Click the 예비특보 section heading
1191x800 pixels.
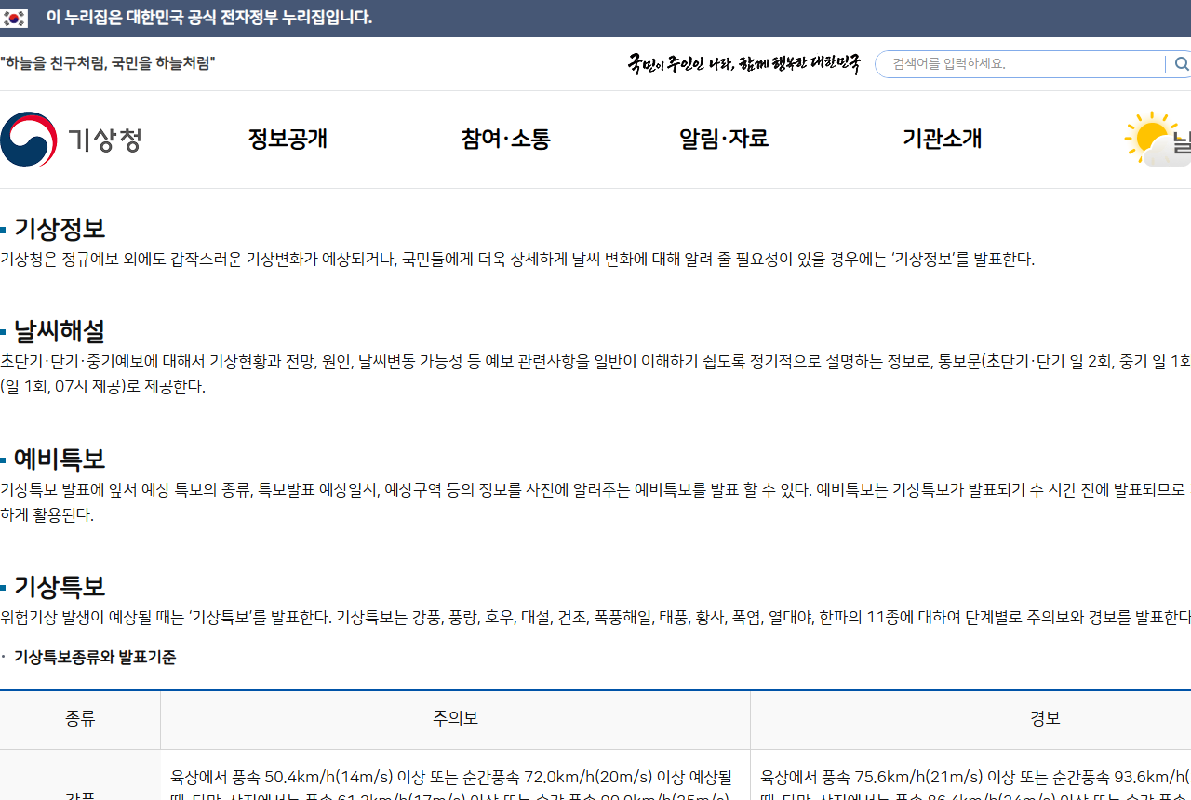(x=60, y=459)
